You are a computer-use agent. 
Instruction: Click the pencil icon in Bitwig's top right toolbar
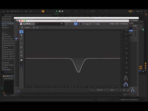pyautogui.click(x=128, y=11)
